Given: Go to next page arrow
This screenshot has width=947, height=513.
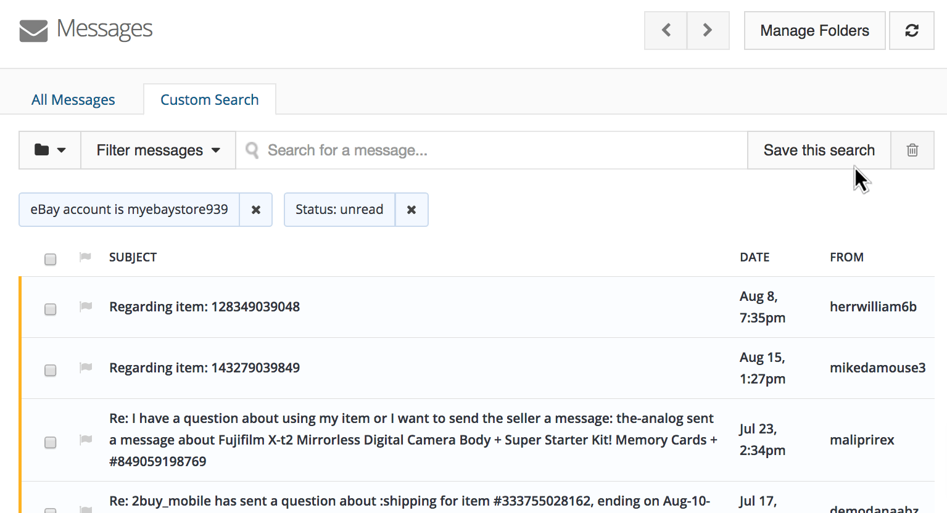Looking at the screenshot, I should (708, 30).
